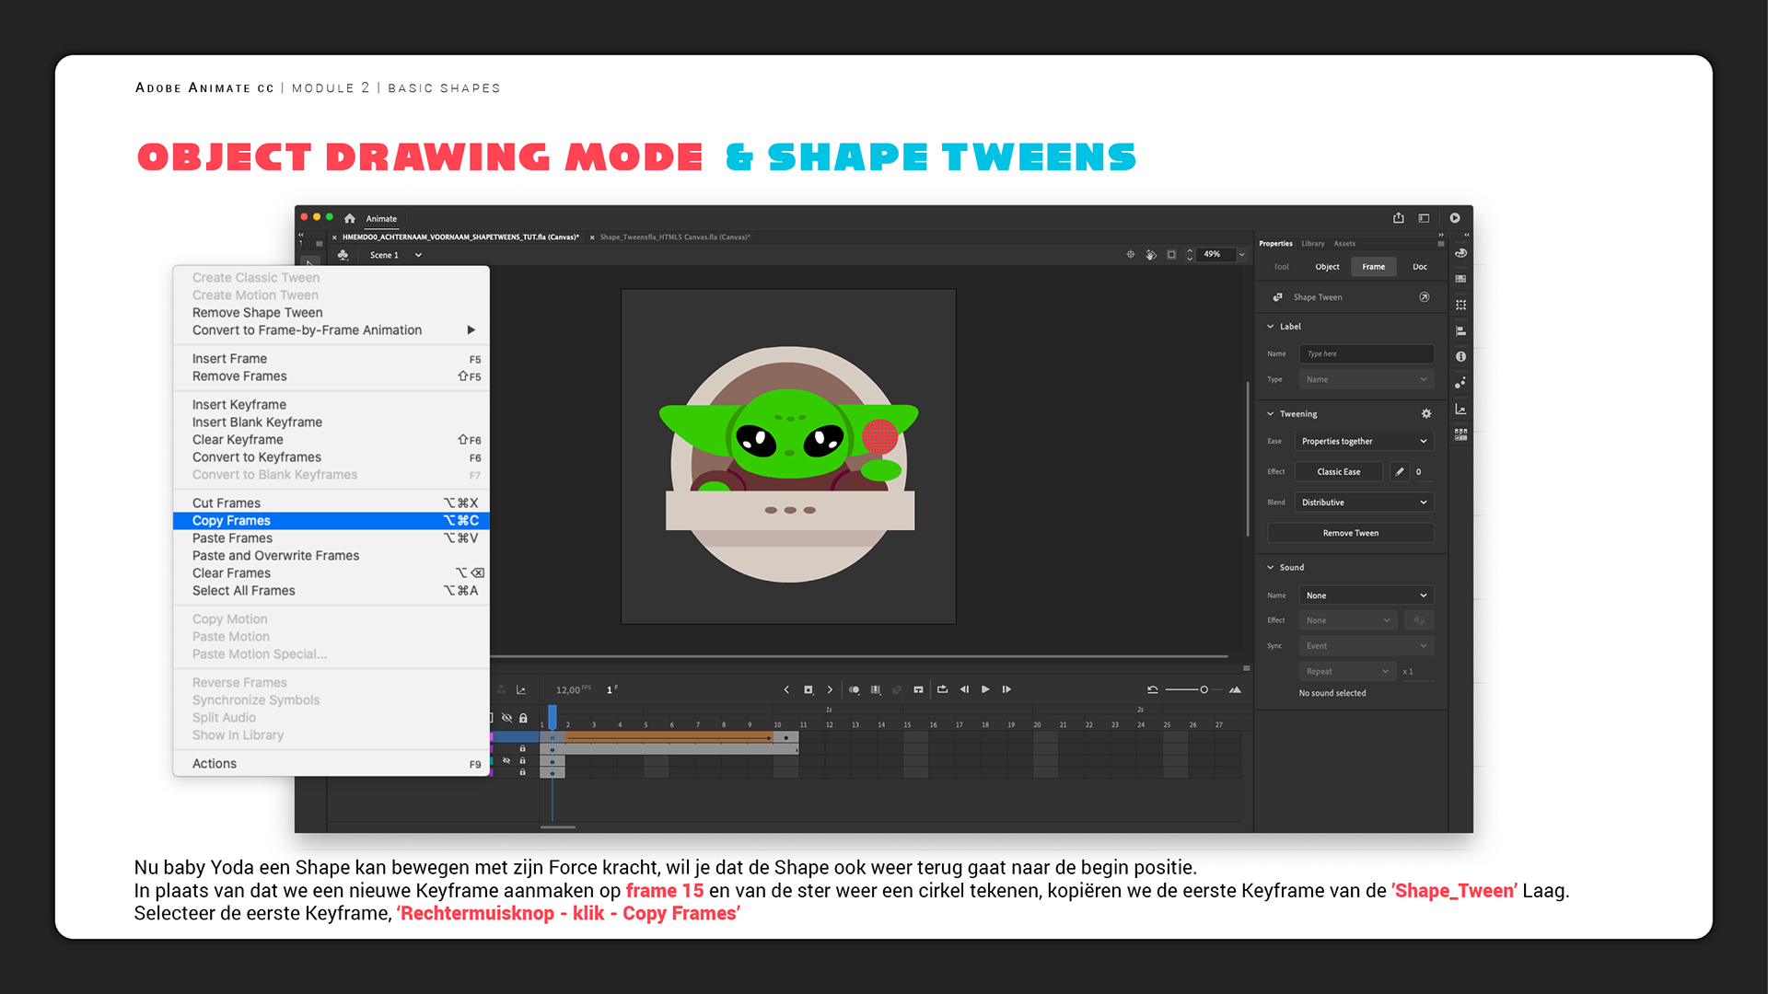The image size is (1768, 994).
Task: Toggle lock-all-layers padlock in timeline header
Action: tap(523, 718)
